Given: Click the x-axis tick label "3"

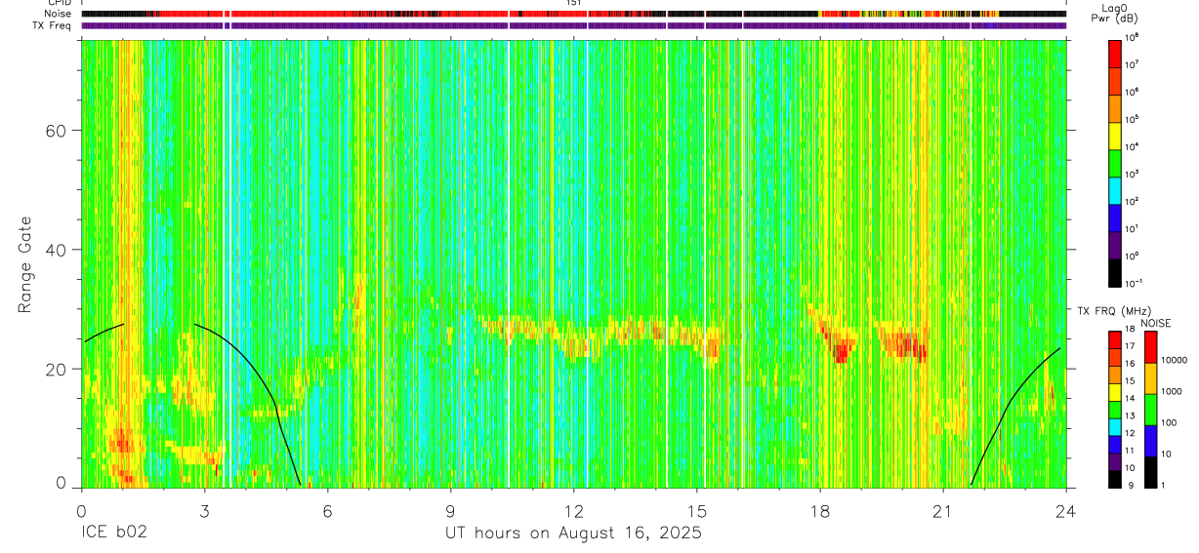Looking at the screenshot, I should click(x=204, y=510).
